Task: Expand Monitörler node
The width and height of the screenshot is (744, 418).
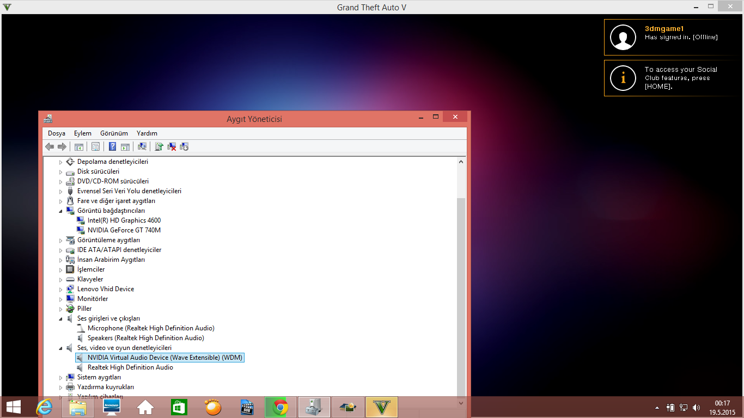Action: pyautogui.click(x=61, y=299)
